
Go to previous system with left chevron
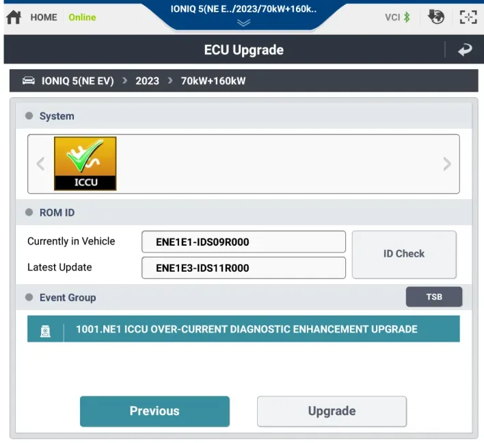click(41, 164)
